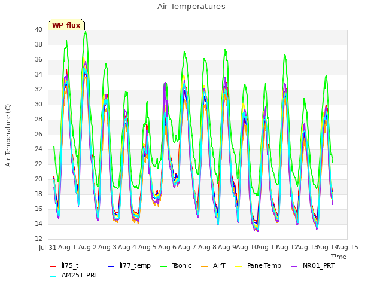Click the Air Temperatures chart title
The height and width of the screenshot is (287, 383).
tap(191, 7)
